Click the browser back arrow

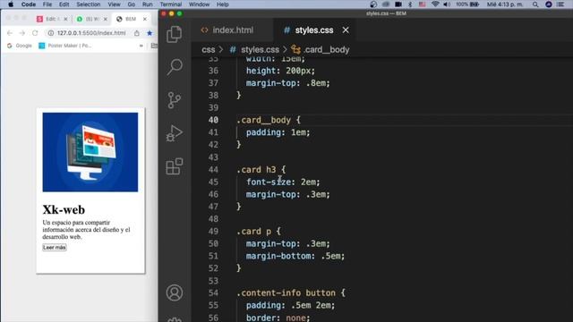[10, 33]
